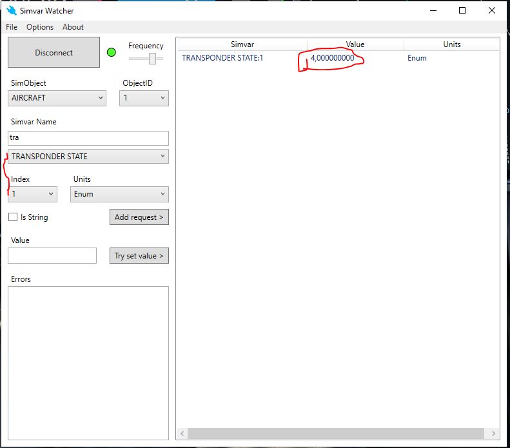Viewport: 510px width, 448px height.
Task: Open the File menu
Action: (12, 27)
